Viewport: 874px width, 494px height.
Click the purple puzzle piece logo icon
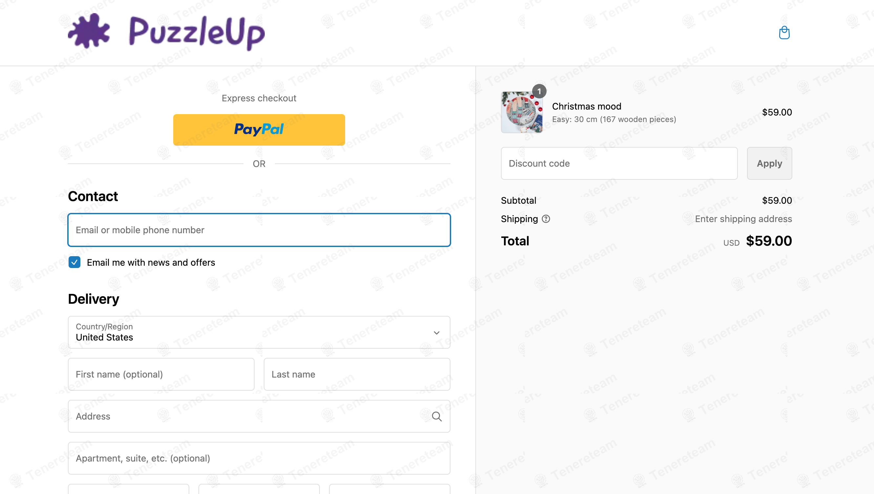pos(89,31)
